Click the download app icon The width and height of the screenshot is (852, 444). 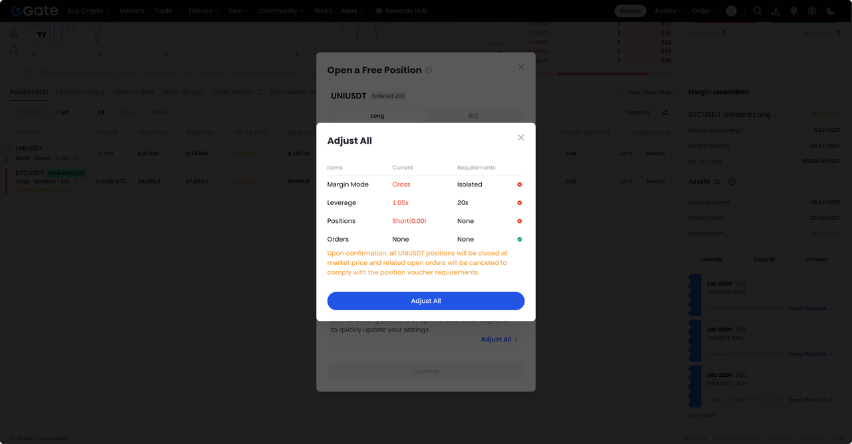point(775,11)
